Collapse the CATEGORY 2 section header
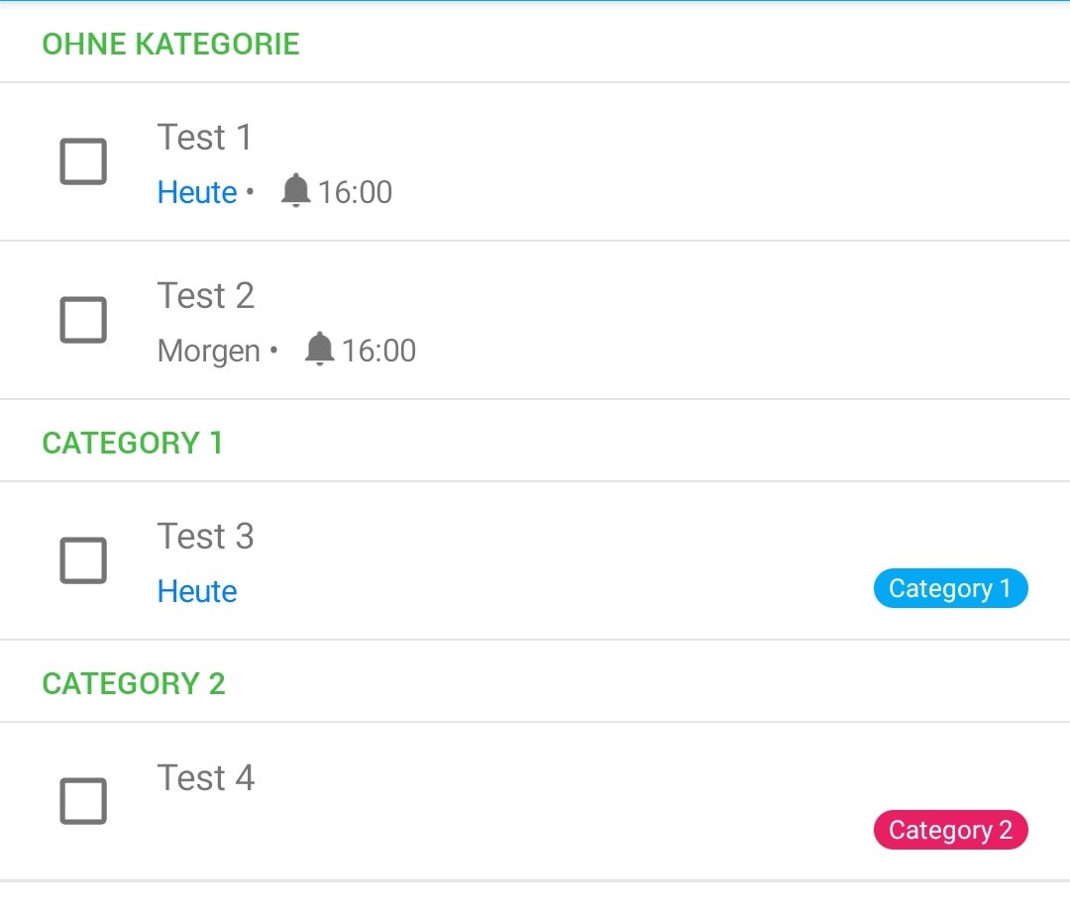Screen dimensions: 1070x907 [x=133, y=683]
